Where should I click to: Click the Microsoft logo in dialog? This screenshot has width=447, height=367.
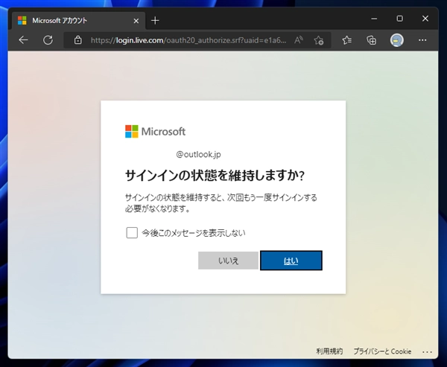[156, 131]
